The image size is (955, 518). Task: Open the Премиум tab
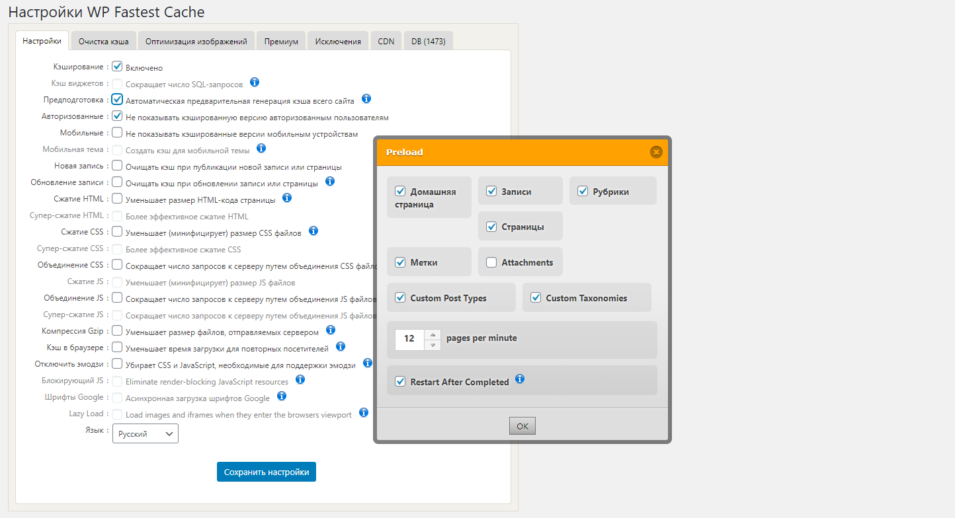point(281,41)
